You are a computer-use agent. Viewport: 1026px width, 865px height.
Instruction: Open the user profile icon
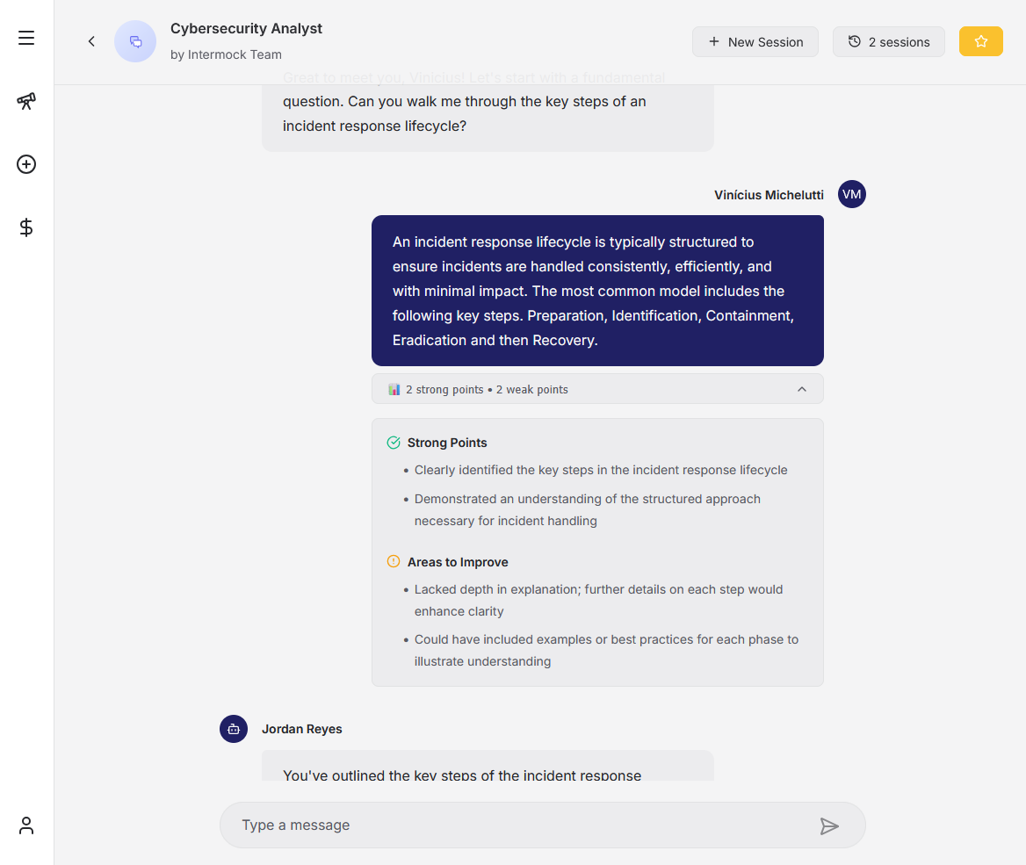point(26,825)
